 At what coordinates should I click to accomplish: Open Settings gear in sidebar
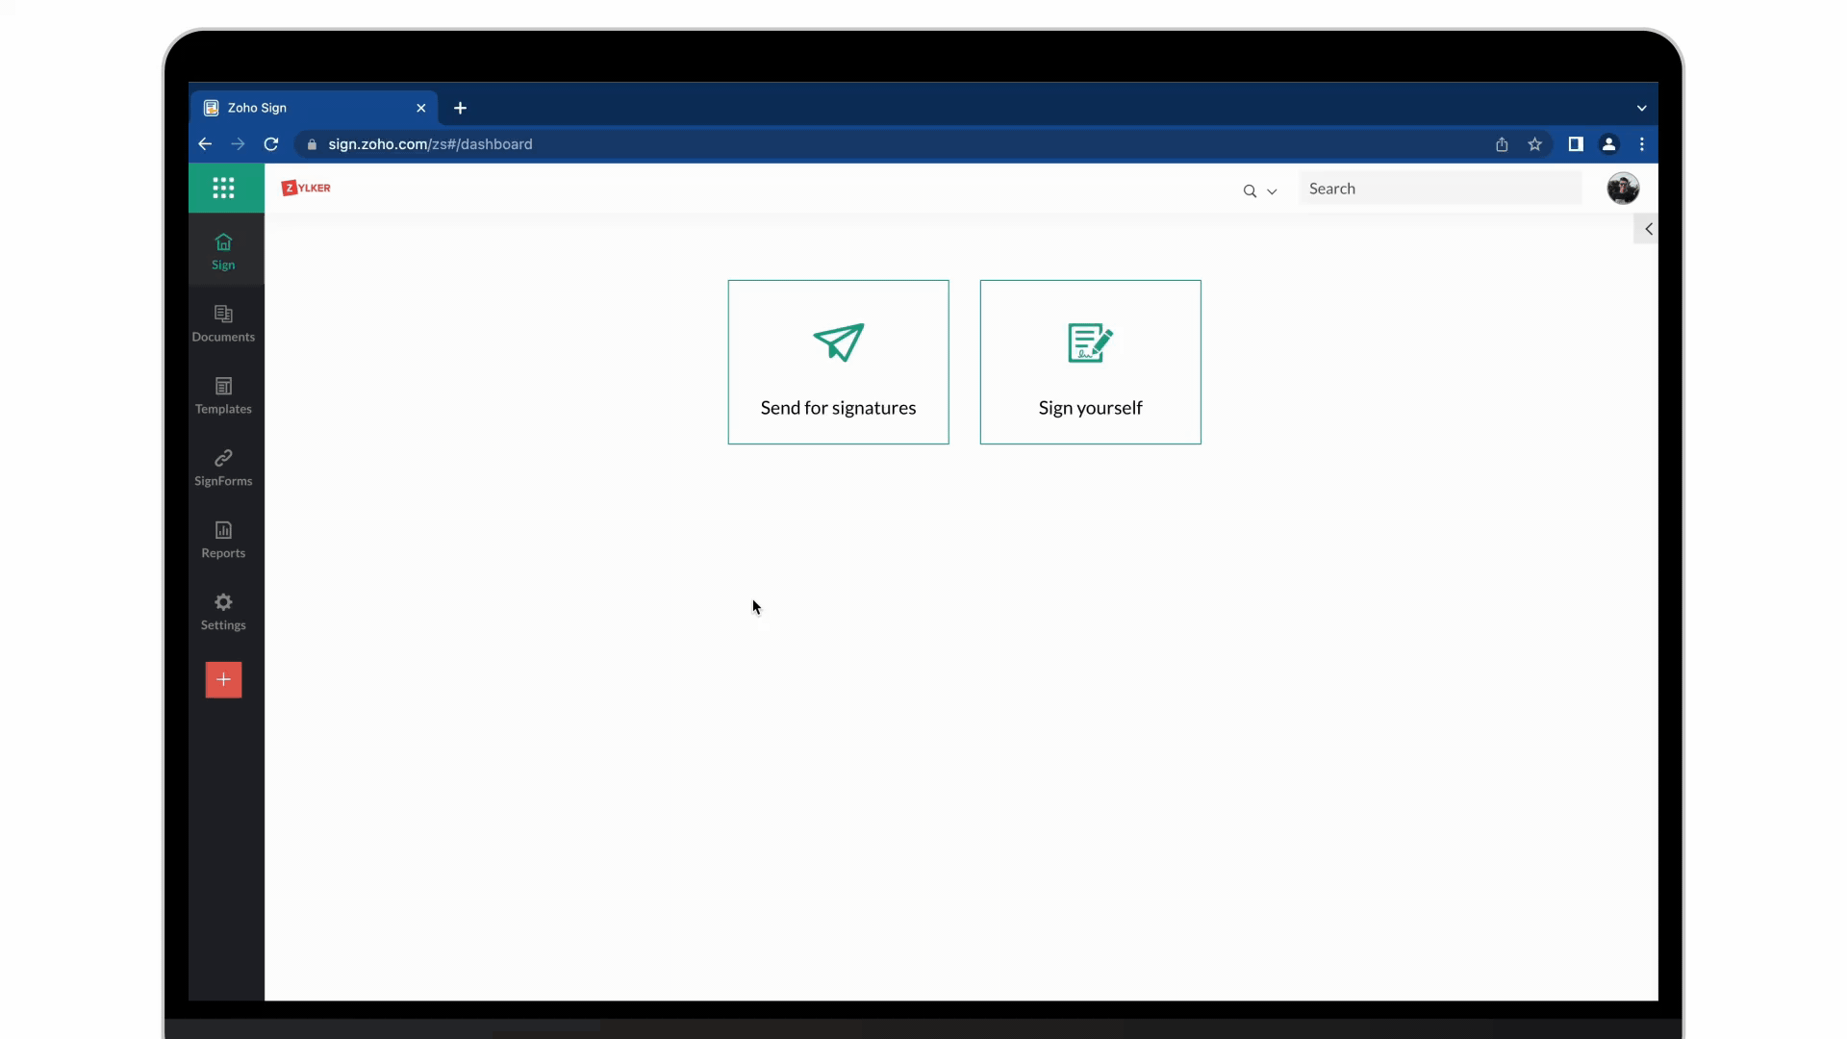223,612
